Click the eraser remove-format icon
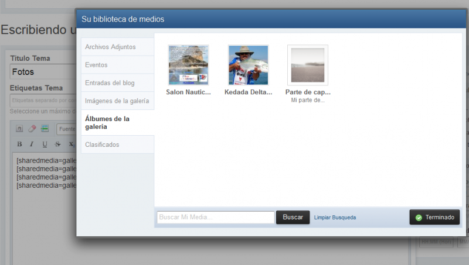The width and height of the screenshot is (469, 265). coord(32,129)
